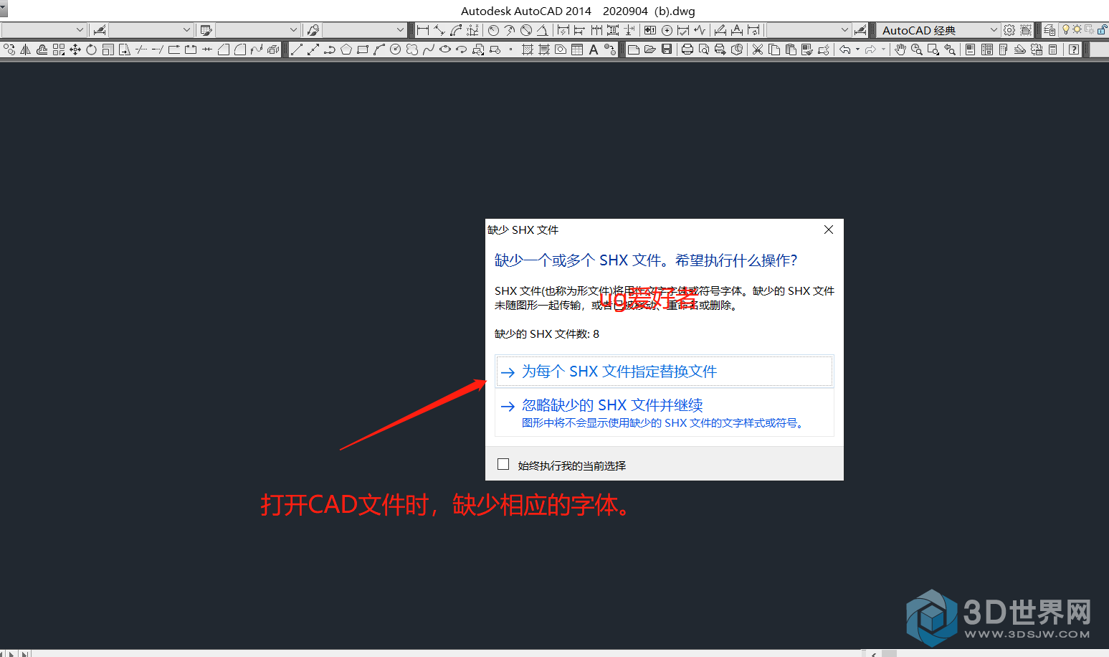Image resolution: width=1109 pixels, height=657 pixels.
Task: Select the Array tool icon
Action: [59, 49]
